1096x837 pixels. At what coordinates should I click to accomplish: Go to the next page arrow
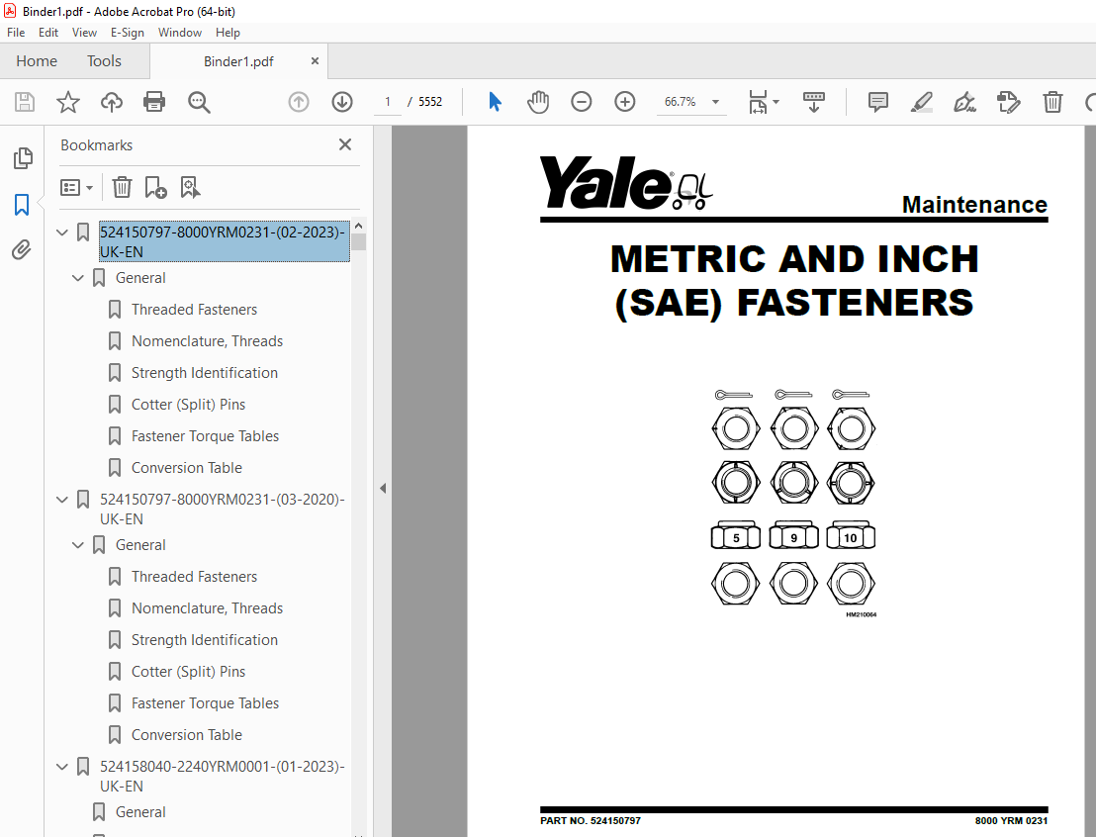click(342, 102)
